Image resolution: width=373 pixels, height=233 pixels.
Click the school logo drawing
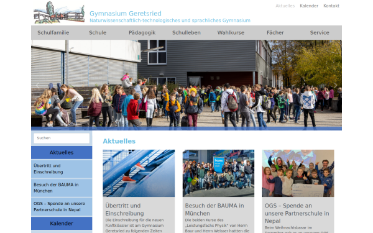(59, 12)
